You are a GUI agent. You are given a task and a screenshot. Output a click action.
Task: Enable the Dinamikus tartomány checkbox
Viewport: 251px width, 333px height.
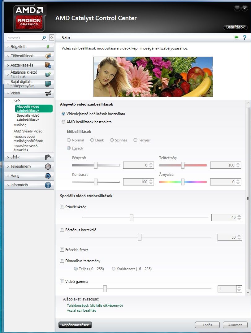tap(62, 261)
